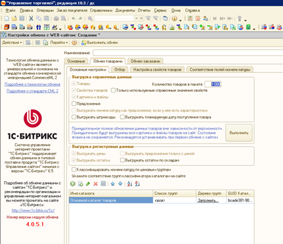Toggle Выгружать штрихкоды checkbox
The image size is (283, 244).
(74, 117)
